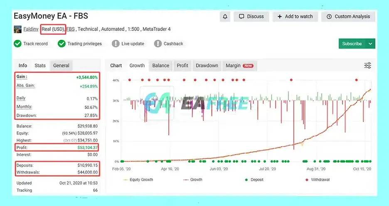Screen dimensions: 389x206
Task: Toggle the Withdrawal legend series
Action: pyautogui.click(x=318, y=180)
